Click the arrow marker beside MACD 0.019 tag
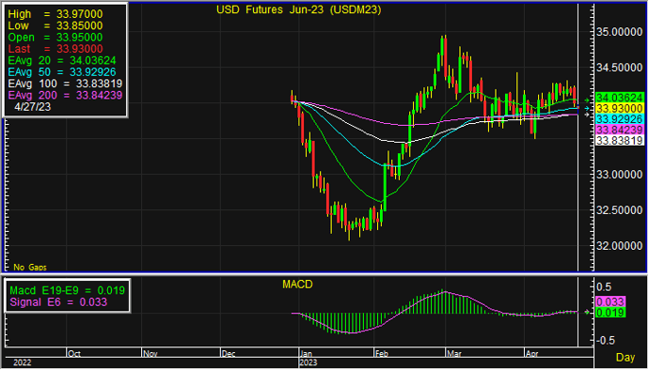Screen dimensions: 649x370 point(587,312)
